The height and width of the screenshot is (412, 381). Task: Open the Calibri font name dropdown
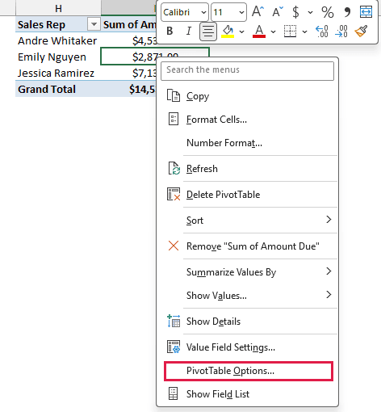click(x=203, y=12)
